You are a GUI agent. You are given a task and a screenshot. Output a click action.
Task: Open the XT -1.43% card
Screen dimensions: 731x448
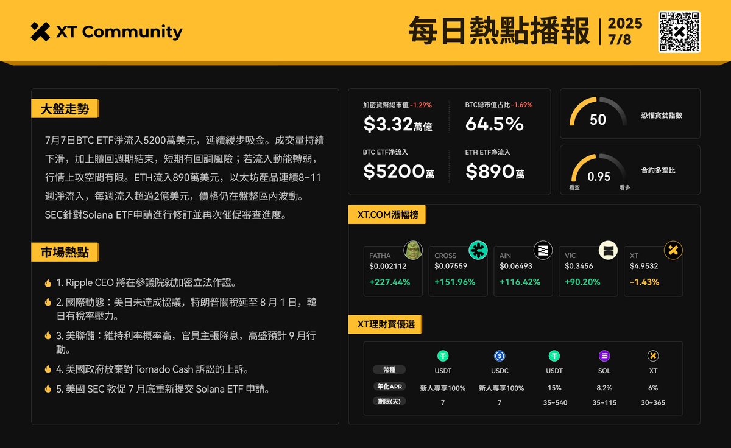click(x=653, y=271)
